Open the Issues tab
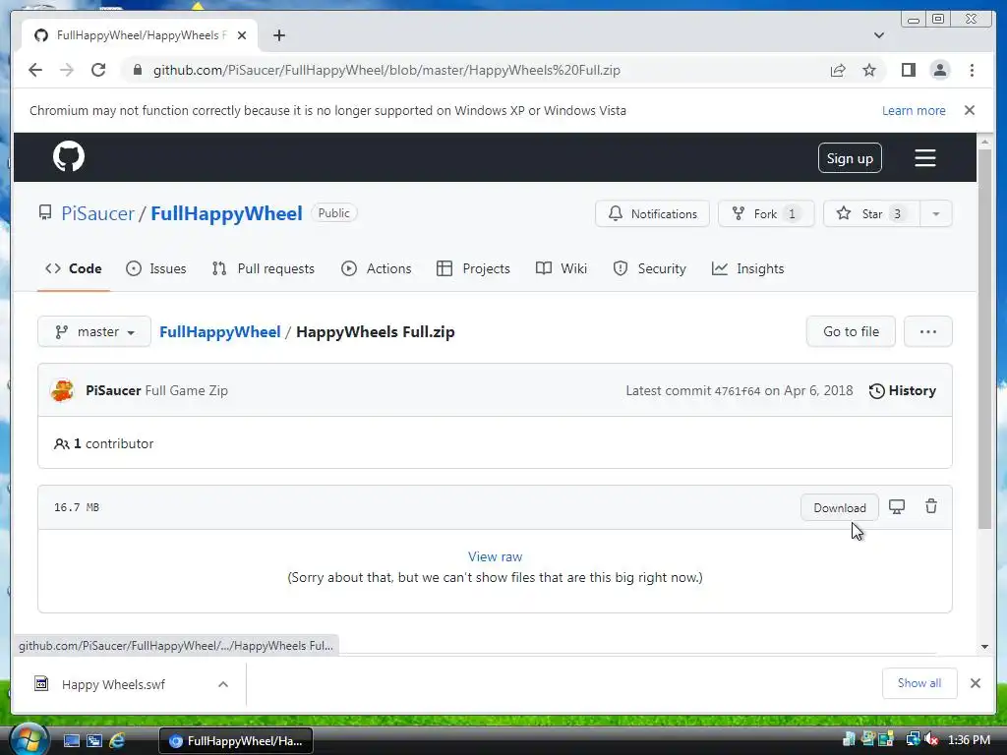 [x=156, y=268]
